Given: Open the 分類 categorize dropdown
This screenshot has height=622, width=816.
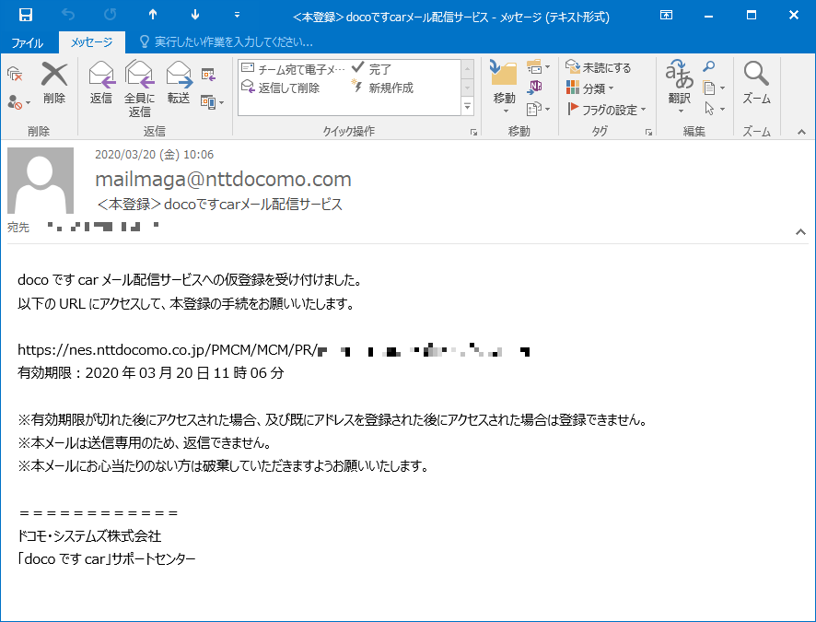Looking at the screenshot, I should tap(590, 88).
